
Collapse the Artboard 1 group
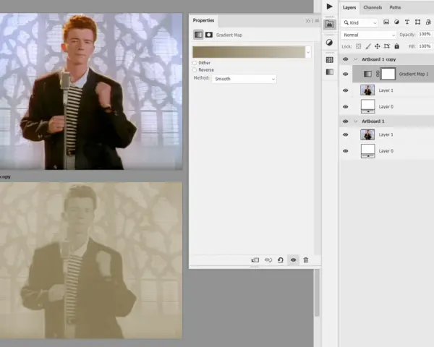coord(356,121)
